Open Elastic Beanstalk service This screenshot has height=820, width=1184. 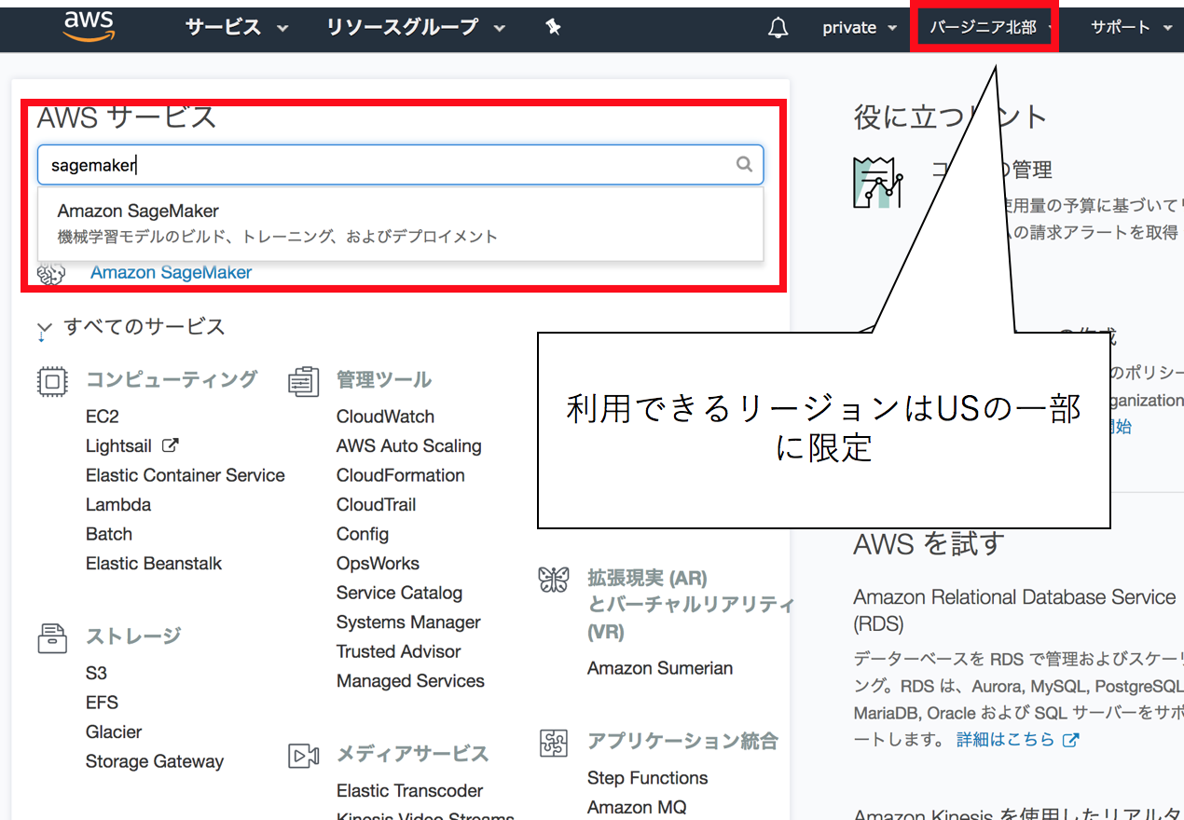click(154, 564)
